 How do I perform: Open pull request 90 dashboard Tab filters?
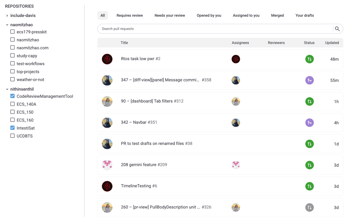pyautogui.click(x=152, y=101)
